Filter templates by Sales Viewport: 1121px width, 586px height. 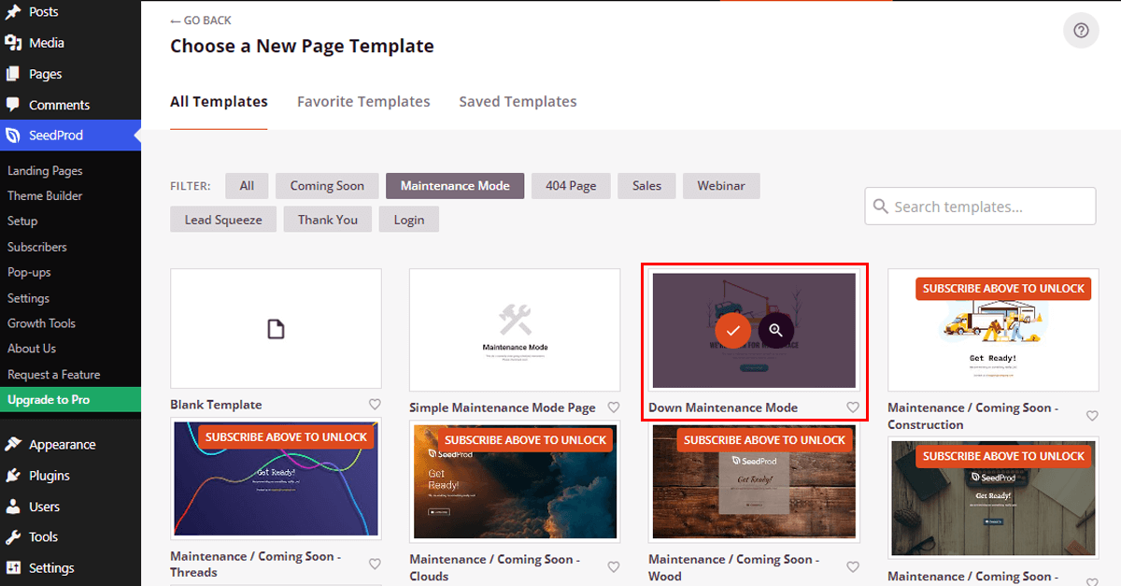[646, 186]
